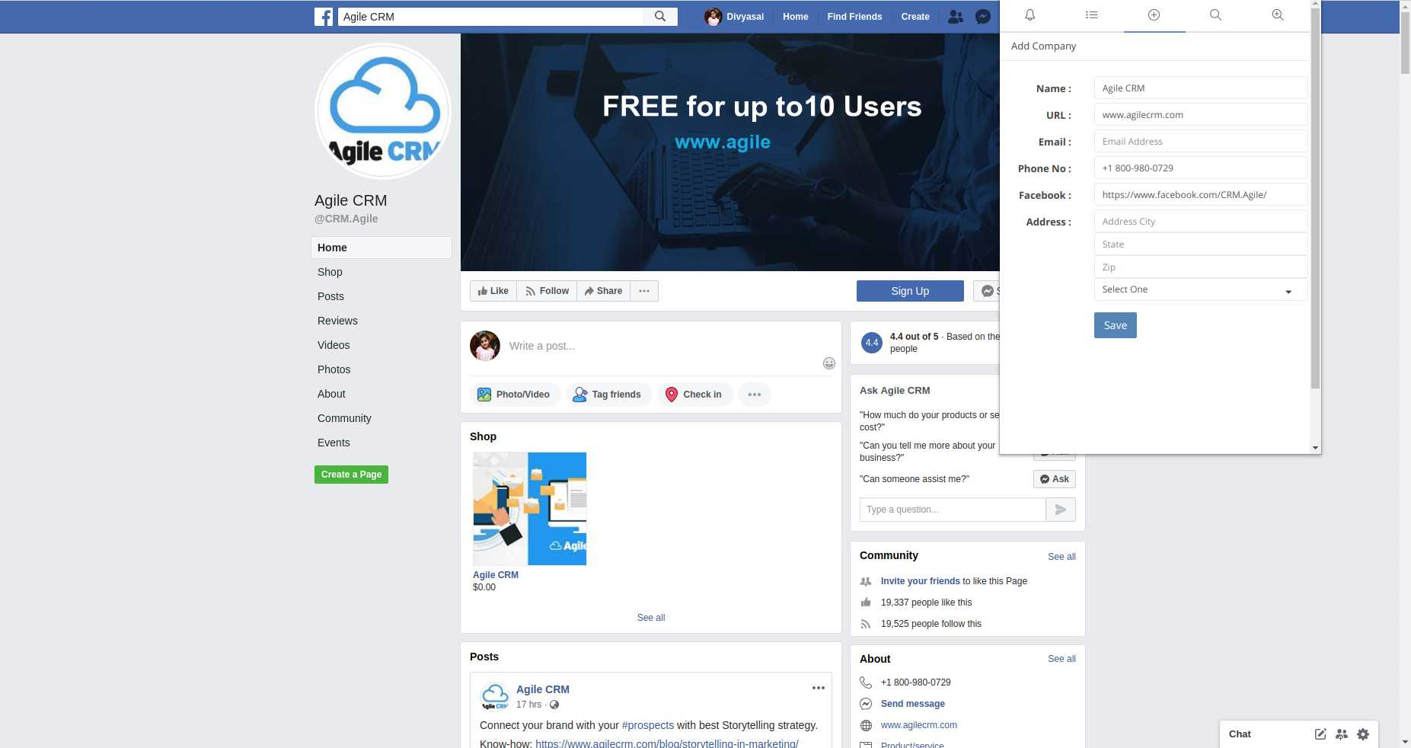
Task: Open the emoji picker in post composer
Action: point(829,363)
